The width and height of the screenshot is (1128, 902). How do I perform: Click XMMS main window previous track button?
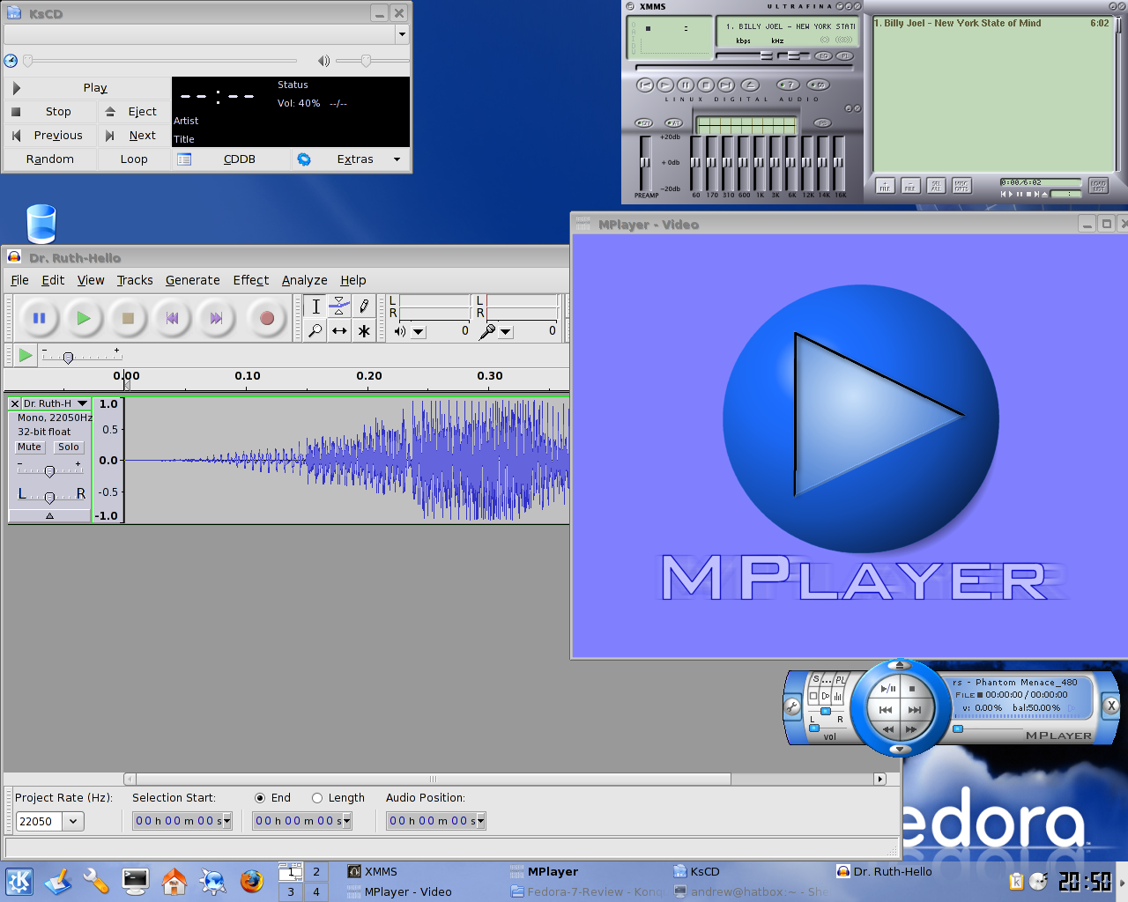(645, 85)
